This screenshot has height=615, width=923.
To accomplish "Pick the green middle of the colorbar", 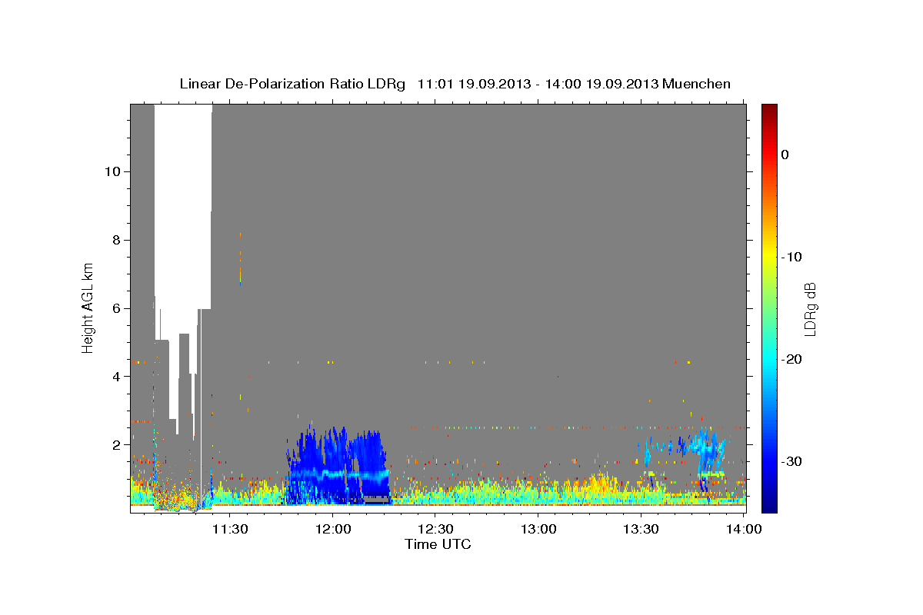I will (769, 308).
